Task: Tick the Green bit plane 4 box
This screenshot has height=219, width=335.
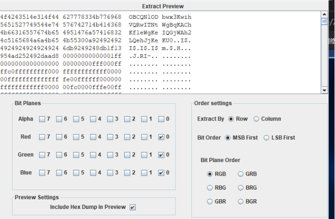Action: [x=93, y=155]
